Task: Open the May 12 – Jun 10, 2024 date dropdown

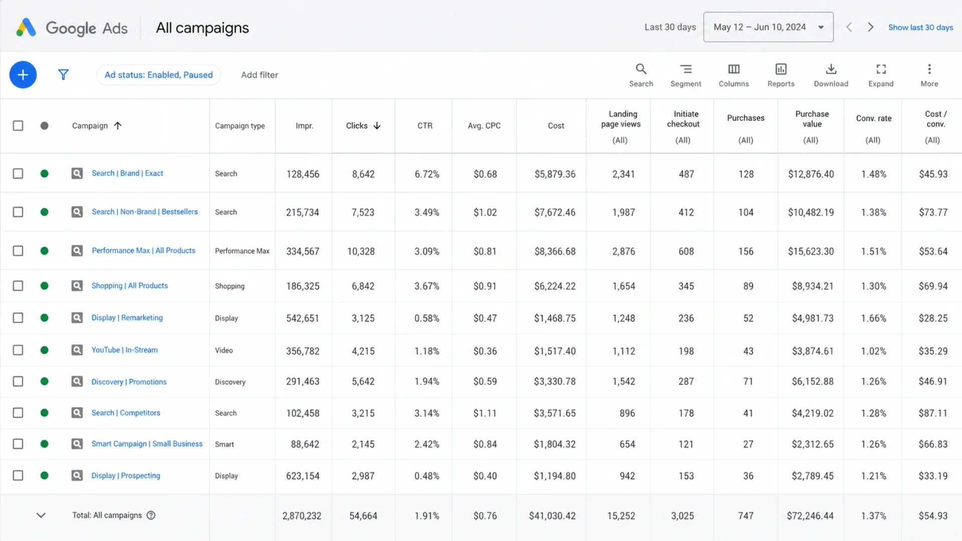Action: (x=768, y=27)
